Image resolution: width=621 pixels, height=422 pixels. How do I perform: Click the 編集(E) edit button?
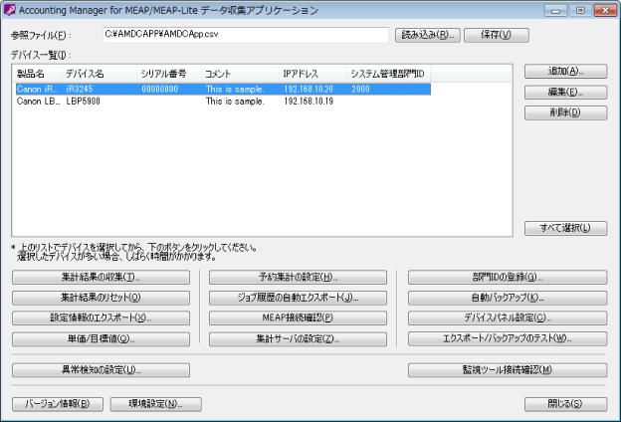pos(565,92)
